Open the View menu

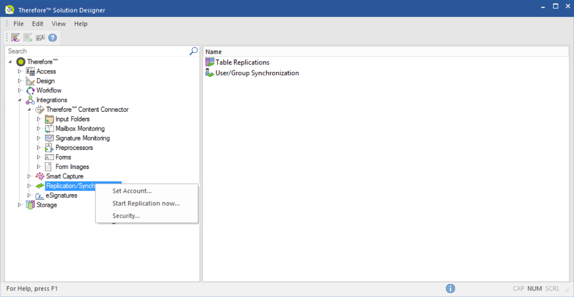click(58, 24)
